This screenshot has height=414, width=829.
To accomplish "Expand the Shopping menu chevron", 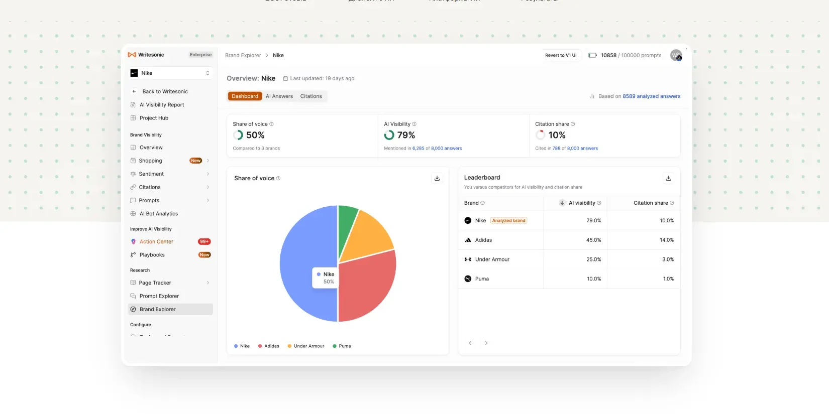I will click(208, 161).
